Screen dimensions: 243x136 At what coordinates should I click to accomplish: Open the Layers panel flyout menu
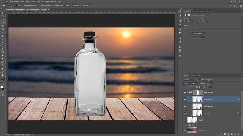[x=241, y=76]
